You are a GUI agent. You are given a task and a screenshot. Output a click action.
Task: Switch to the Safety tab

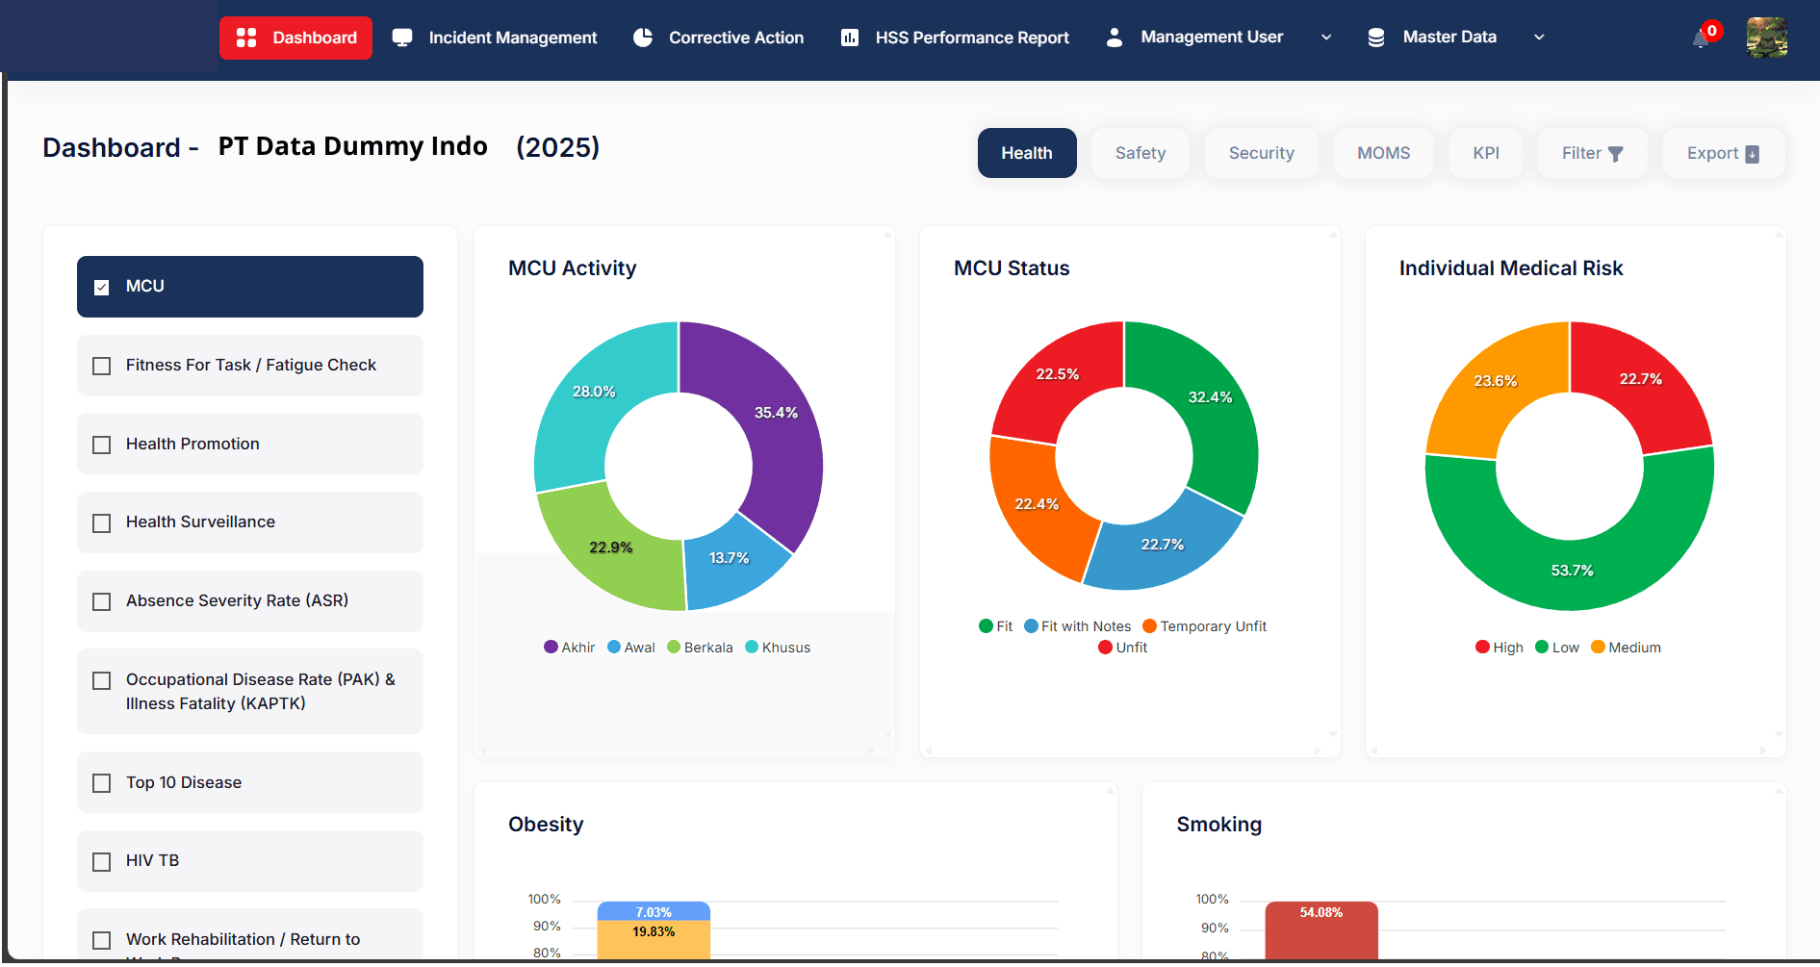1140,153
